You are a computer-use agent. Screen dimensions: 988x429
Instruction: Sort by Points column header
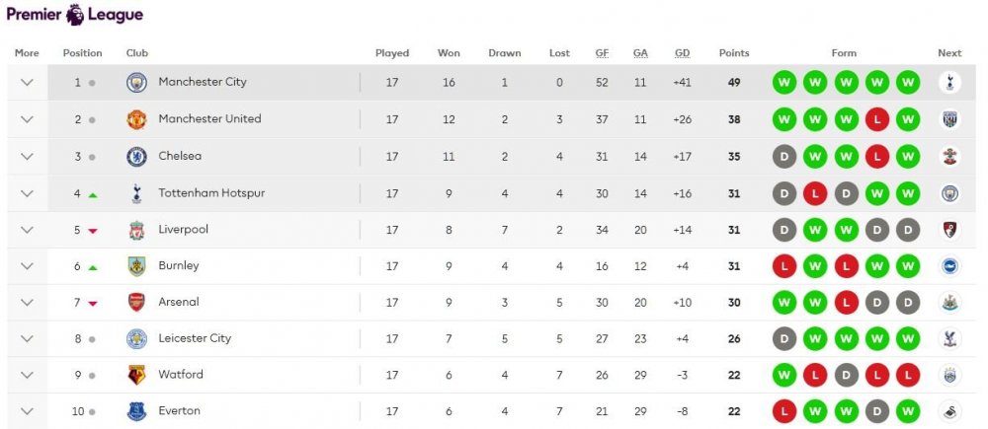tap(734, 53)
